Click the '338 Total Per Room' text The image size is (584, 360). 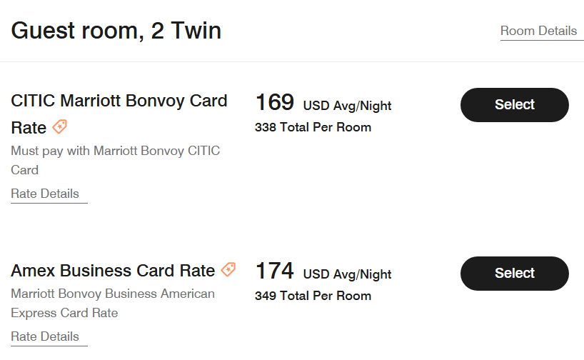pyautogui.click(x=313, y=127)
